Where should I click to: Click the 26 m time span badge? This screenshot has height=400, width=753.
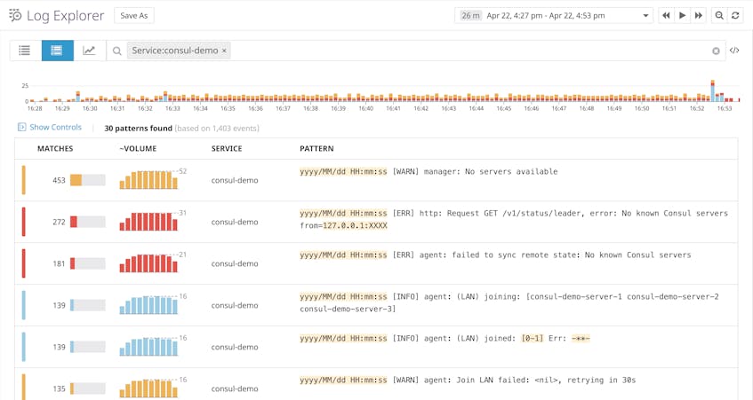470,15
